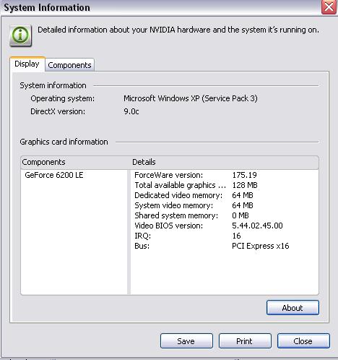Select the ForceWare version row
This screenshot has height=360, width=338.
225,175
